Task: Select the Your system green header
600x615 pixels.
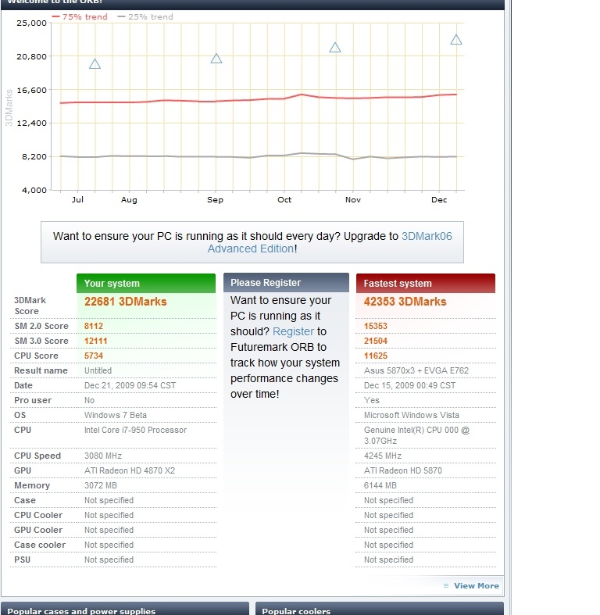Action: pyautogui.click(x=146, y=283)
